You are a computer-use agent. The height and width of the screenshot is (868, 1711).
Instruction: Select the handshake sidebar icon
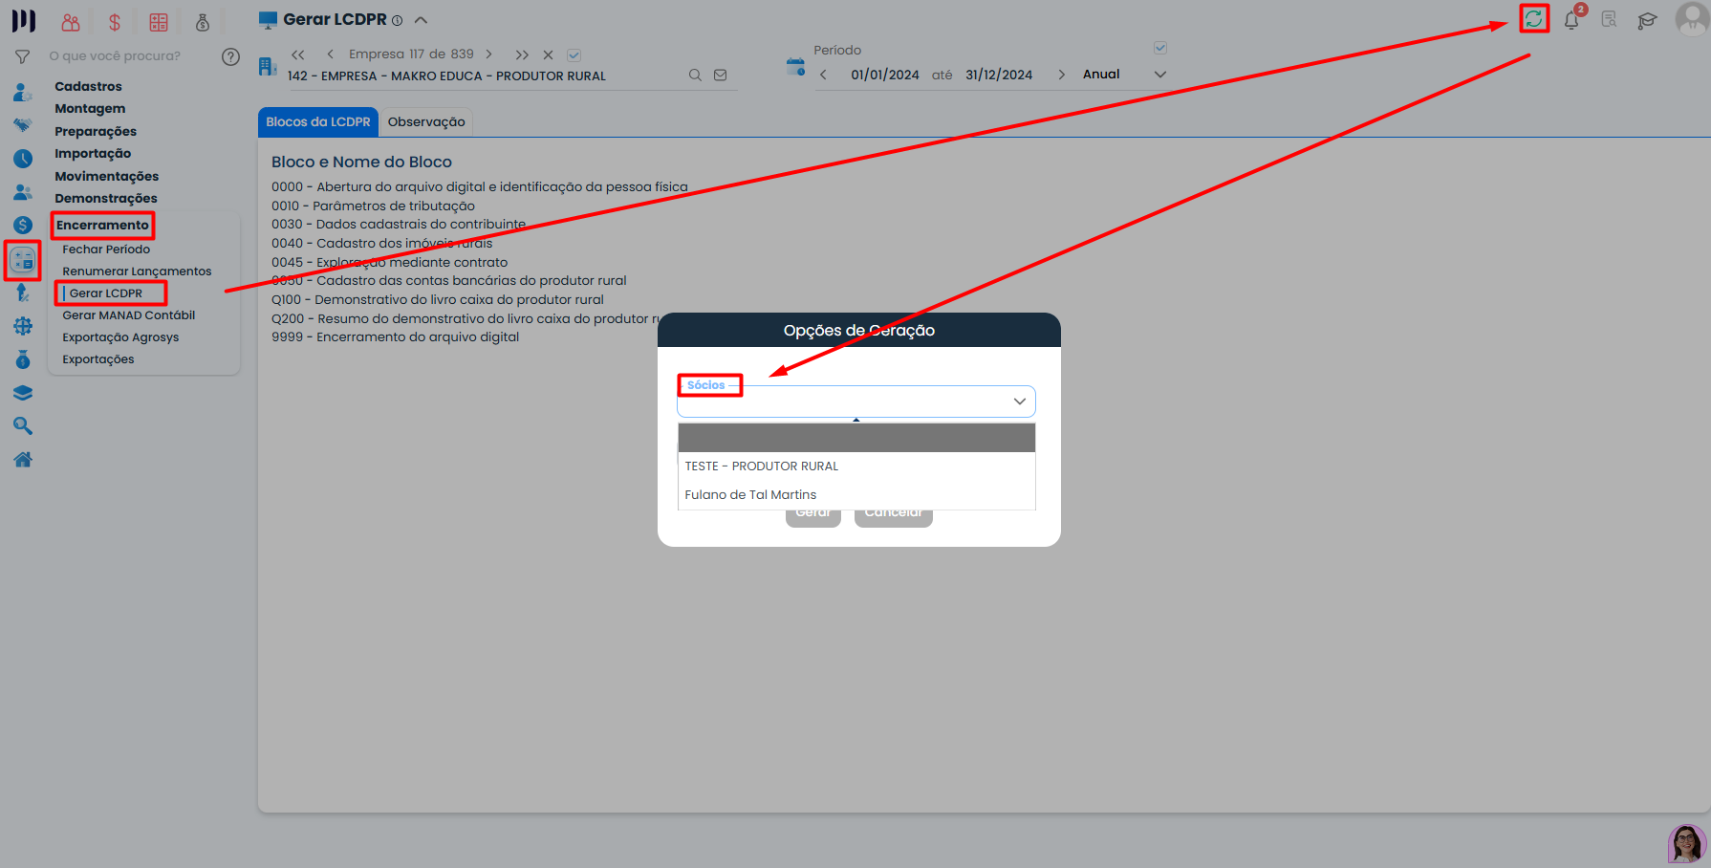[23, 125]
